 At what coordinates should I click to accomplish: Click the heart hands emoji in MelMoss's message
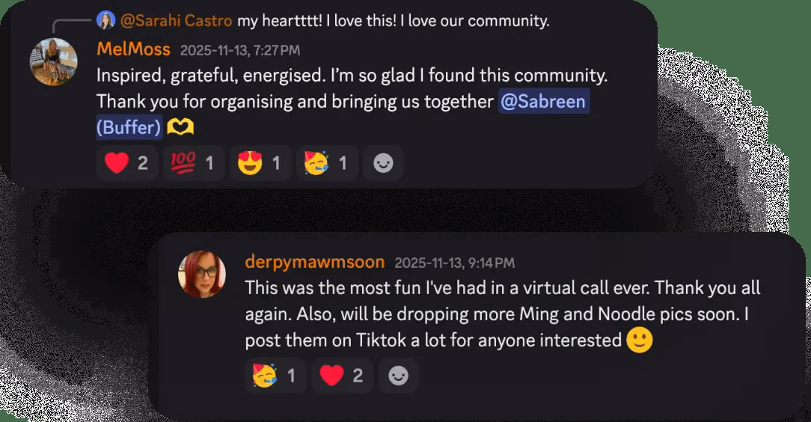pos(180,127)
